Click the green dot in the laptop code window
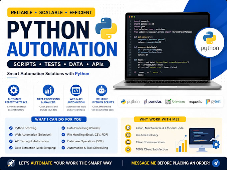This screenshot has width=227, height=170. [x=134, y=17]
